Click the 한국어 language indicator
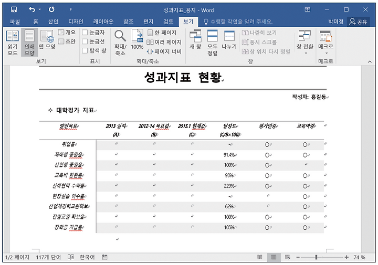Image resolution: width=378 pixels, height=265 pixels. point(87,257)
